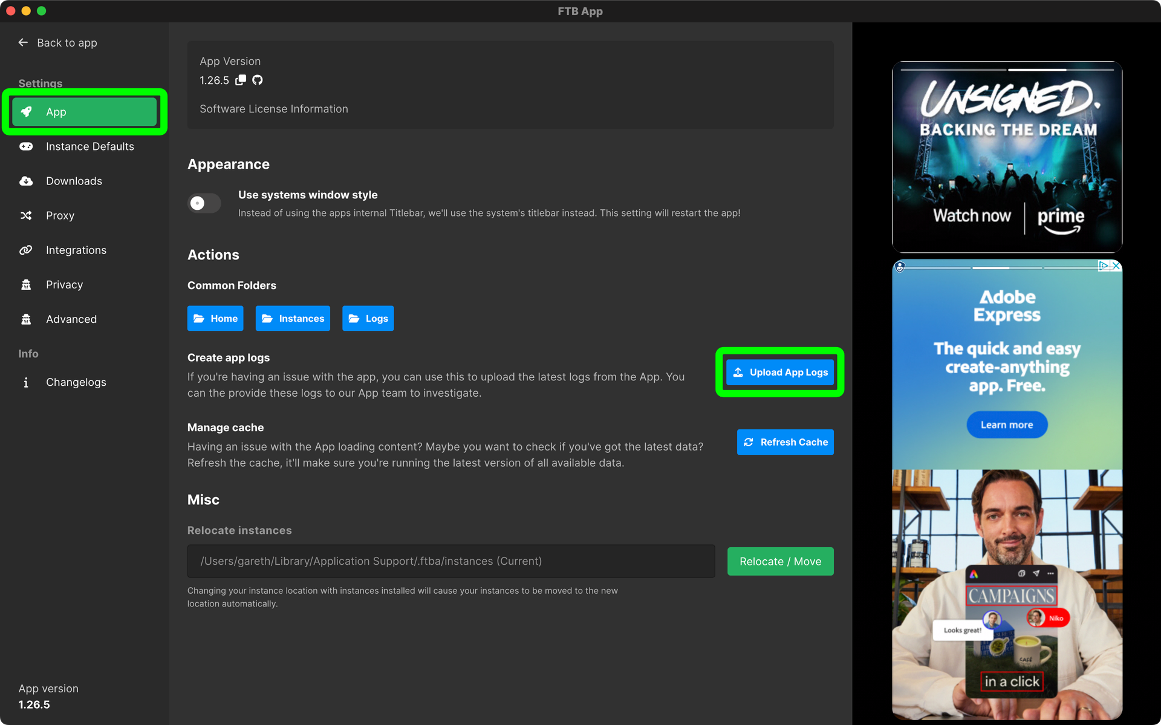Click the Upload App Logs button
The image size is (1161, 725).
point(780,372)
